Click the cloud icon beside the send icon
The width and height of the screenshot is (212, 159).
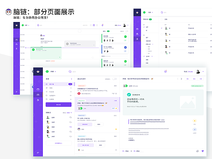[197, 151]
